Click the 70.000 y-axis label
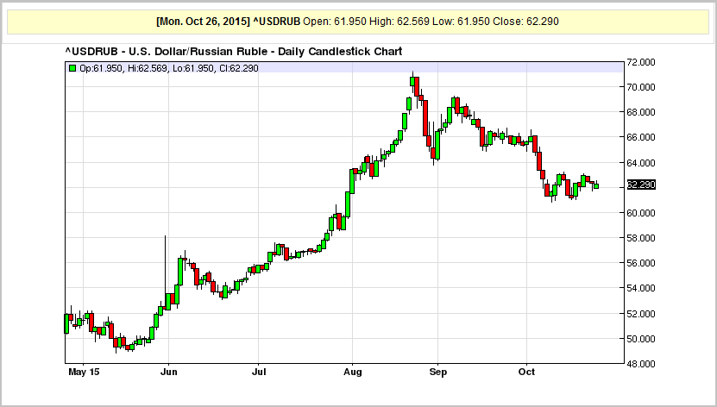 640,87
